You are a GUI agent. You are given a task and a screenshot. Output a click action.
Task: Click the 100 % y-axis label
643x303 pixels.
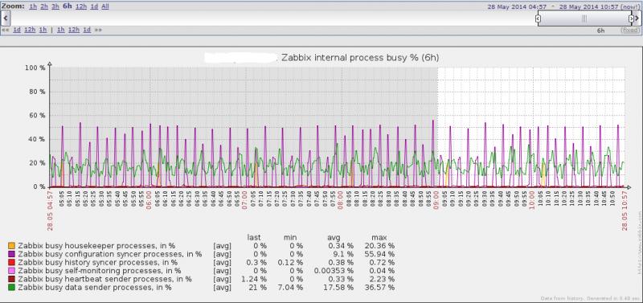pos(36,68)
